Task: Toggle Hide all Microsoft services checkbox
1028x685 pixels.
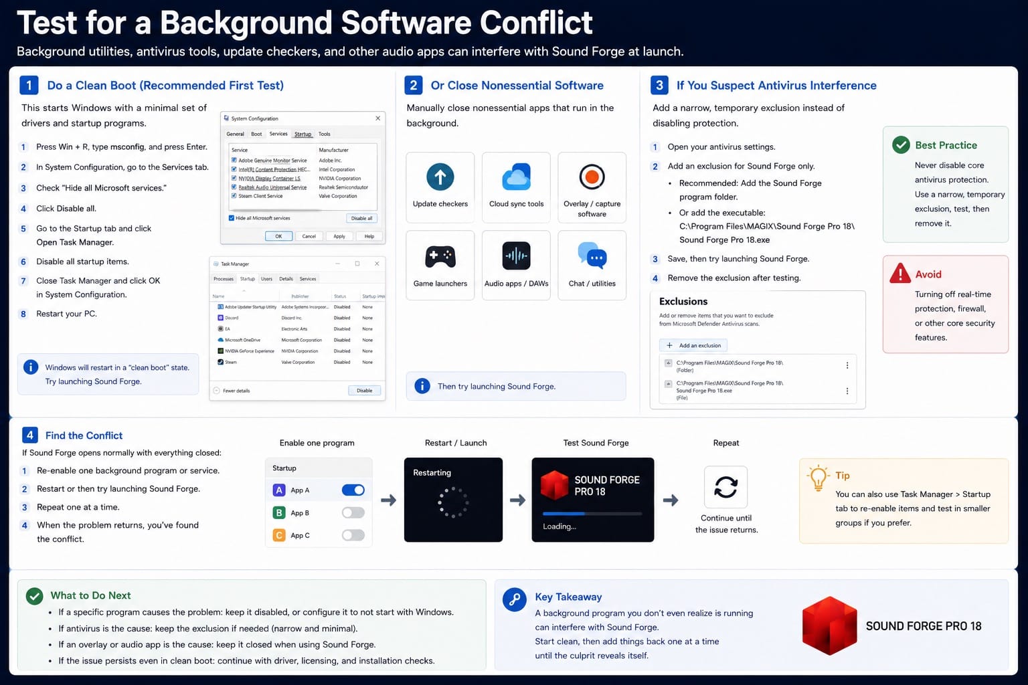Action: (x=232, y=218)
